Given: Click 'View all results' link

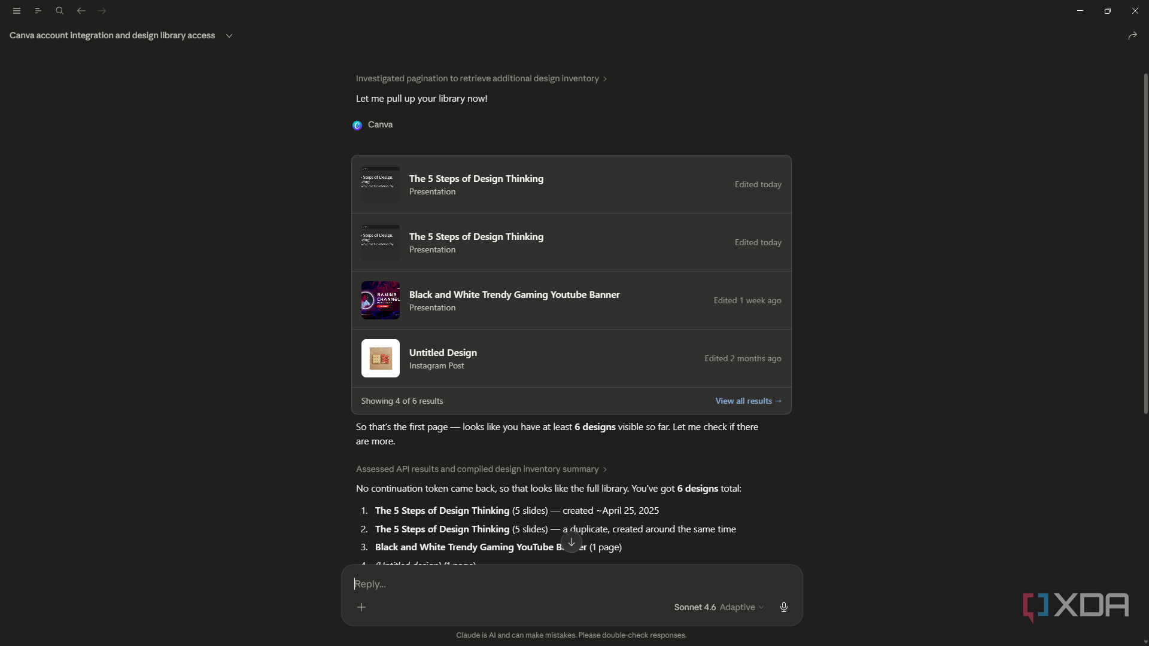Looking at the screenshot, I should (748, 401).
